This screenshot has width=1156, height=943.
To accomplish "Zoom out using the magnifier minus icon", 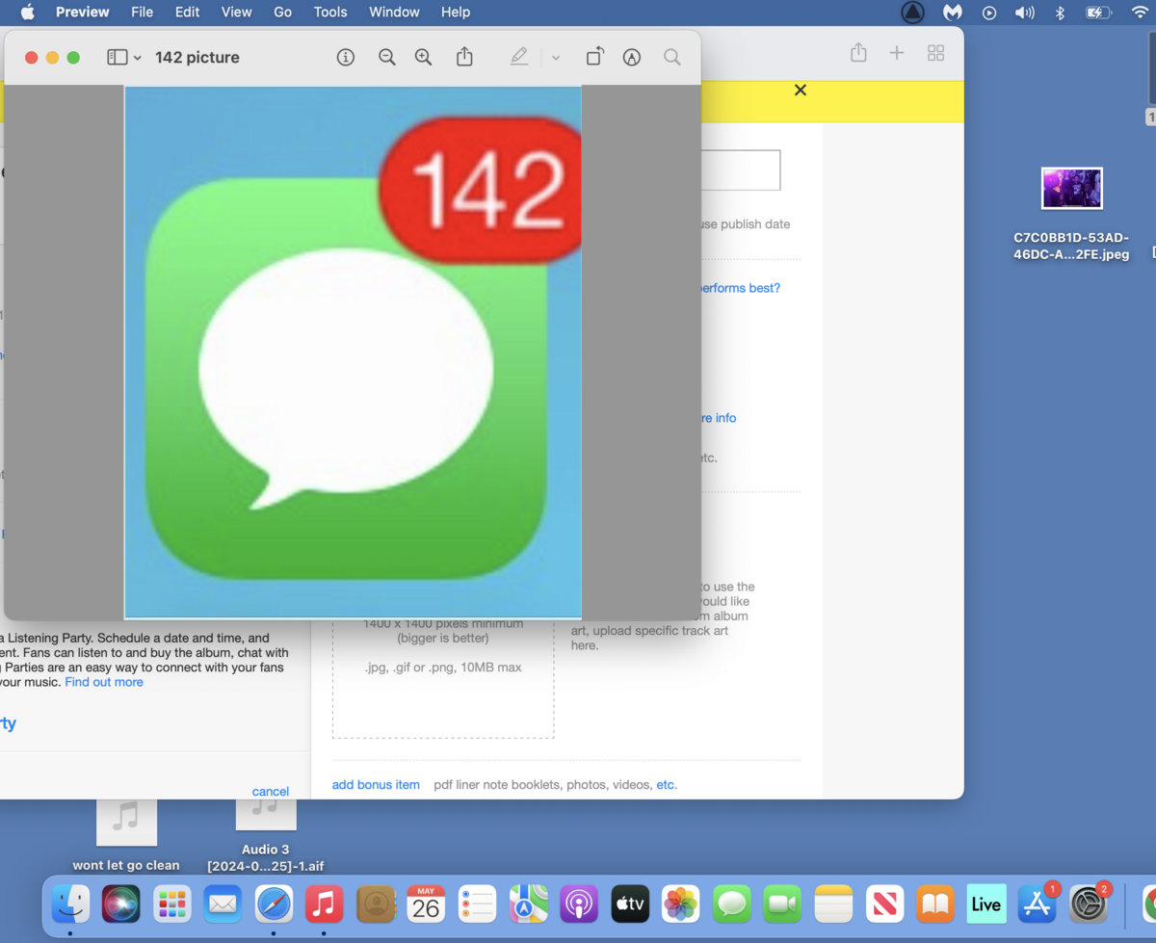I will coord(387,58).
